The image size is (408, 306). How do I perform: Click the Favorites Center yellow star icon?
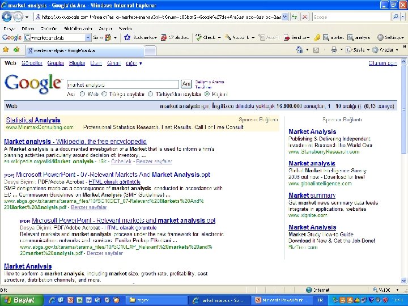pos(6,49)
